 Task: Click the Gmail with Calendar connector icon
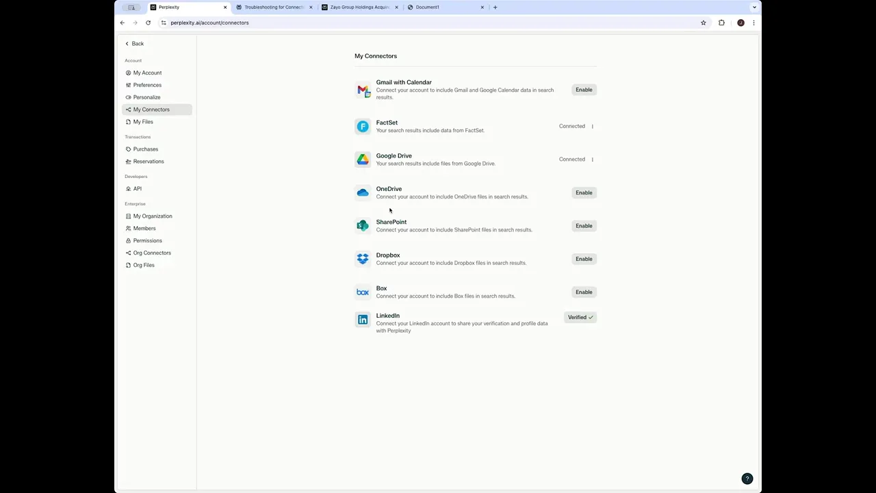click(363, 90)
